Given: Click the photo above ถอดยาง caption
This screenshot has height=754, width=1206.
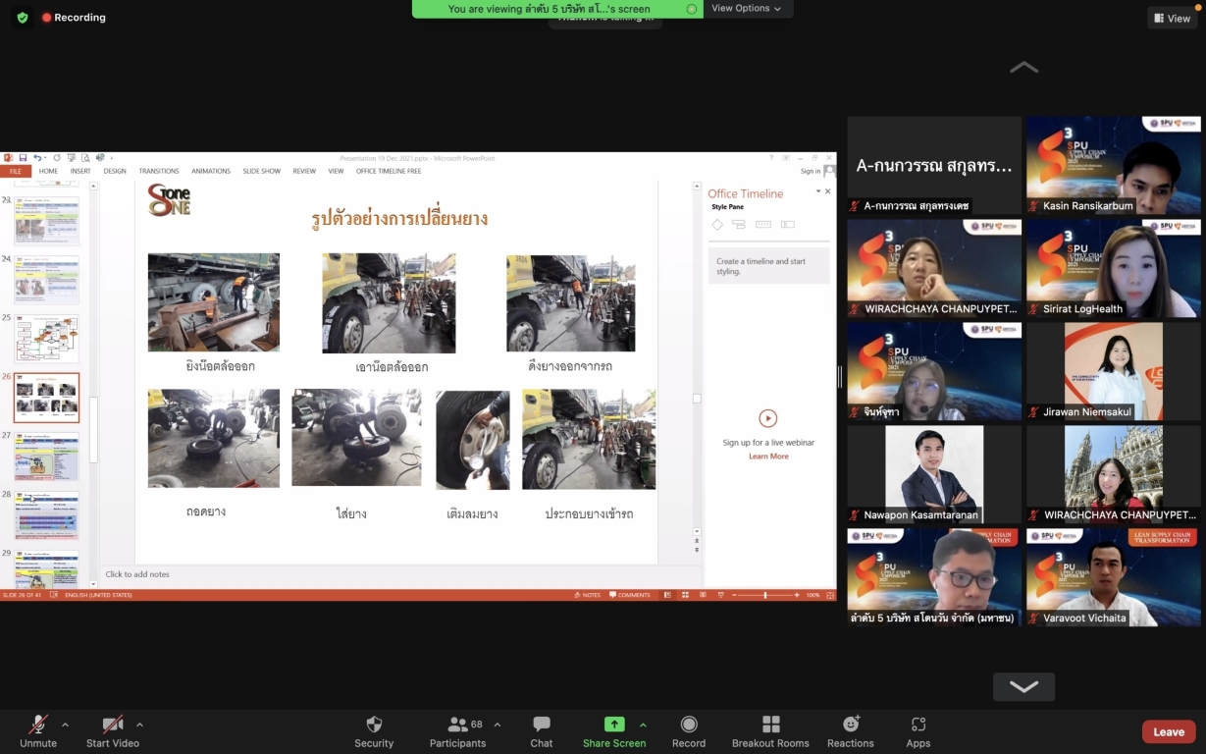Looking at the screenshot, I should point(213,438).
